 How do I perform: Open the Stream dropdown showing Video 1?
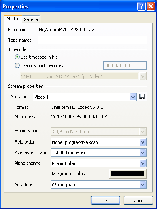[85, 97]
